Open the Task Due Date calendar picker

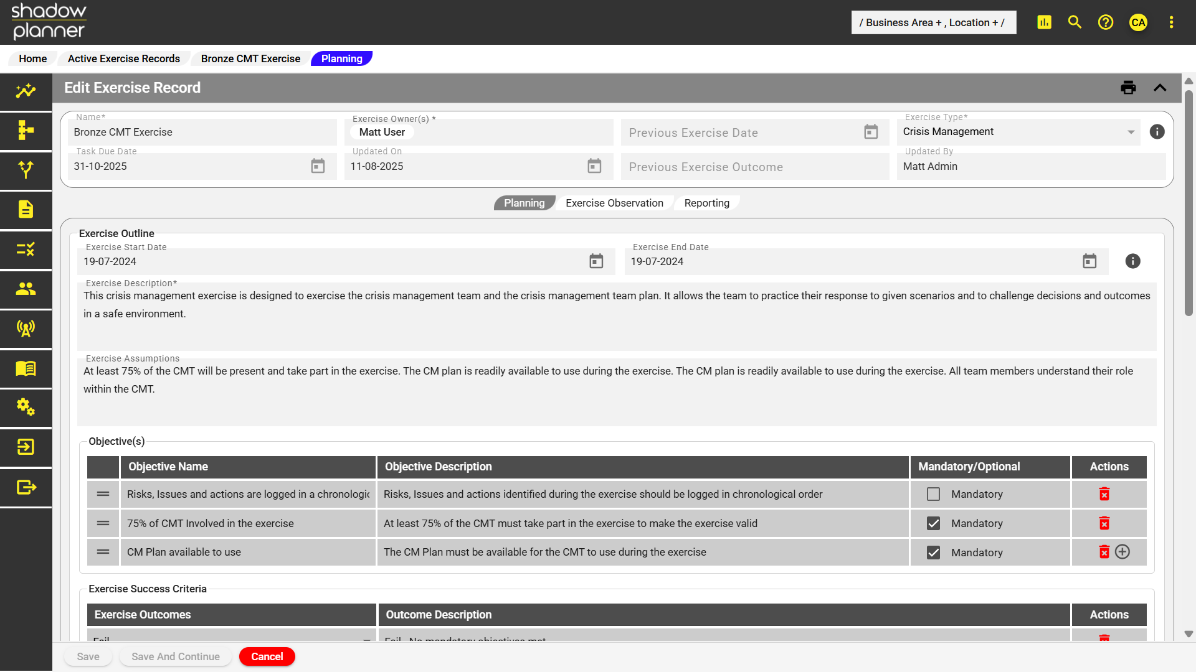click(x=318, y=166)
